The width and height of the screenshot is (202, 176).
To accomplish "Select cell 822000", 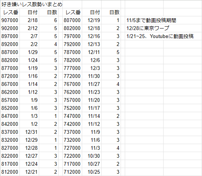I will (10, 156).
